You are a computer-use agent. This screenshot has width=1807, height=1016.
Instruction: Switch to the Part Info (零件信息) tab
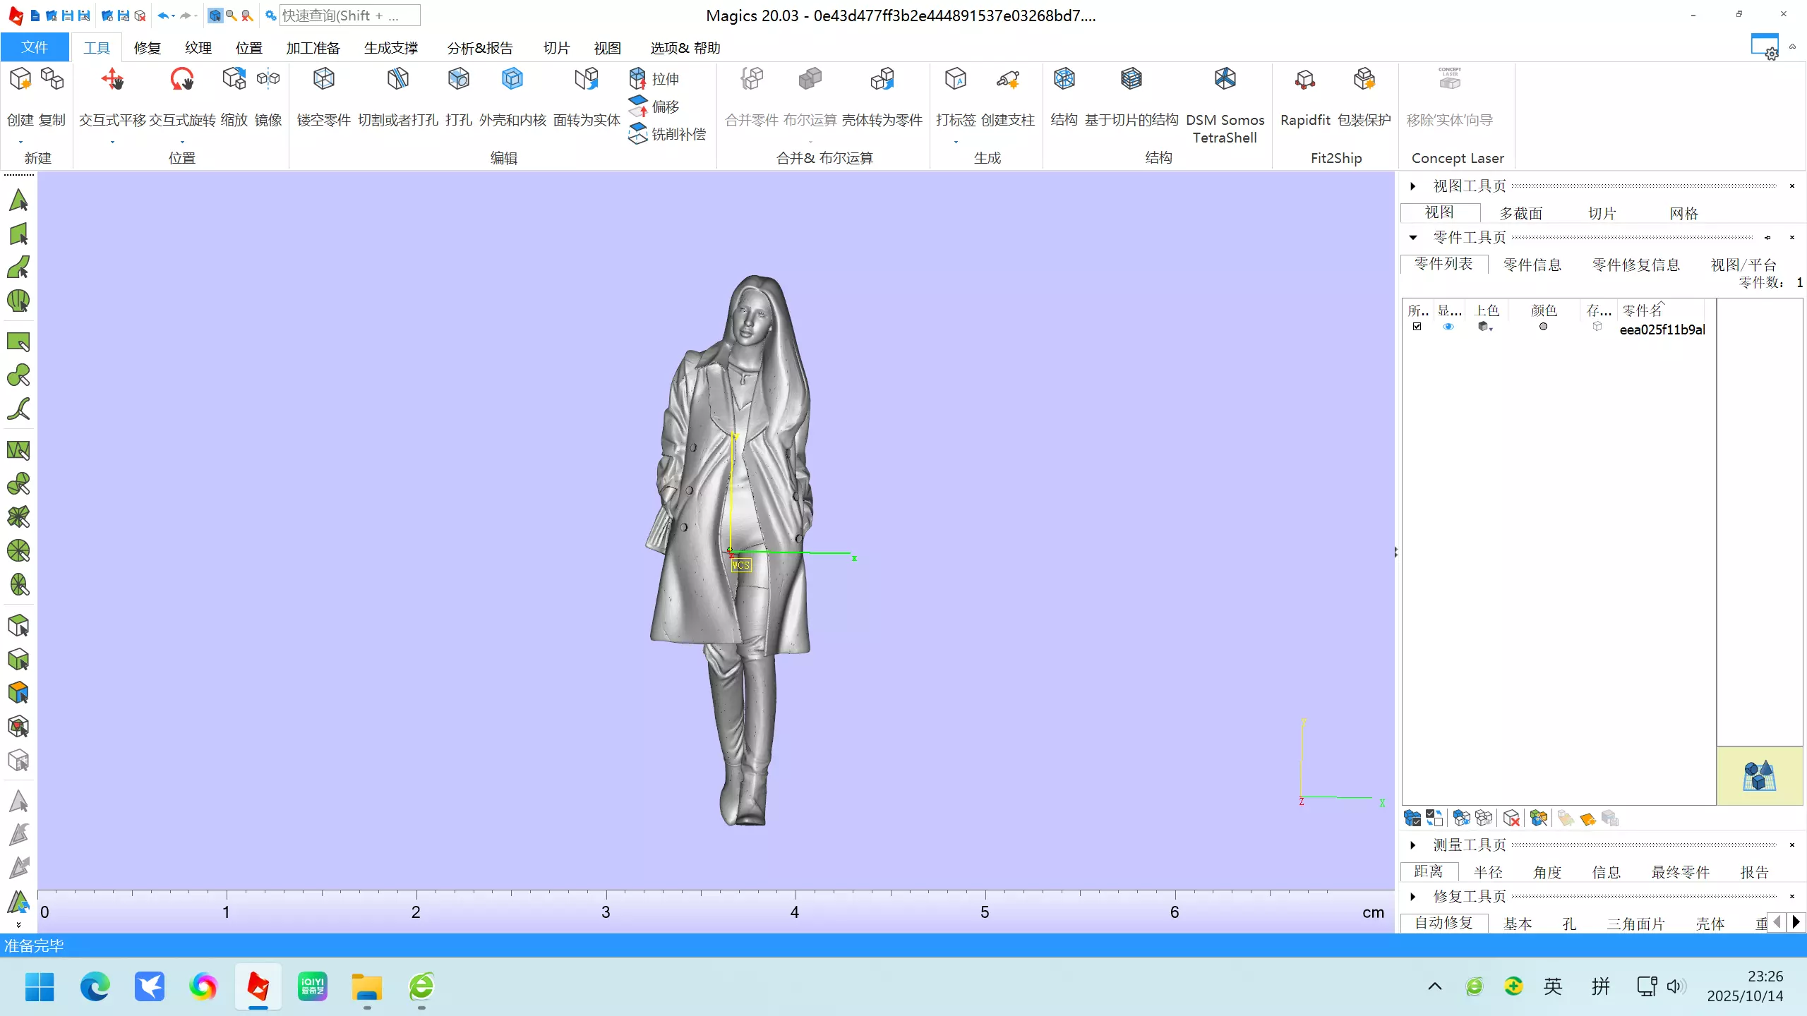(1532, 265)
